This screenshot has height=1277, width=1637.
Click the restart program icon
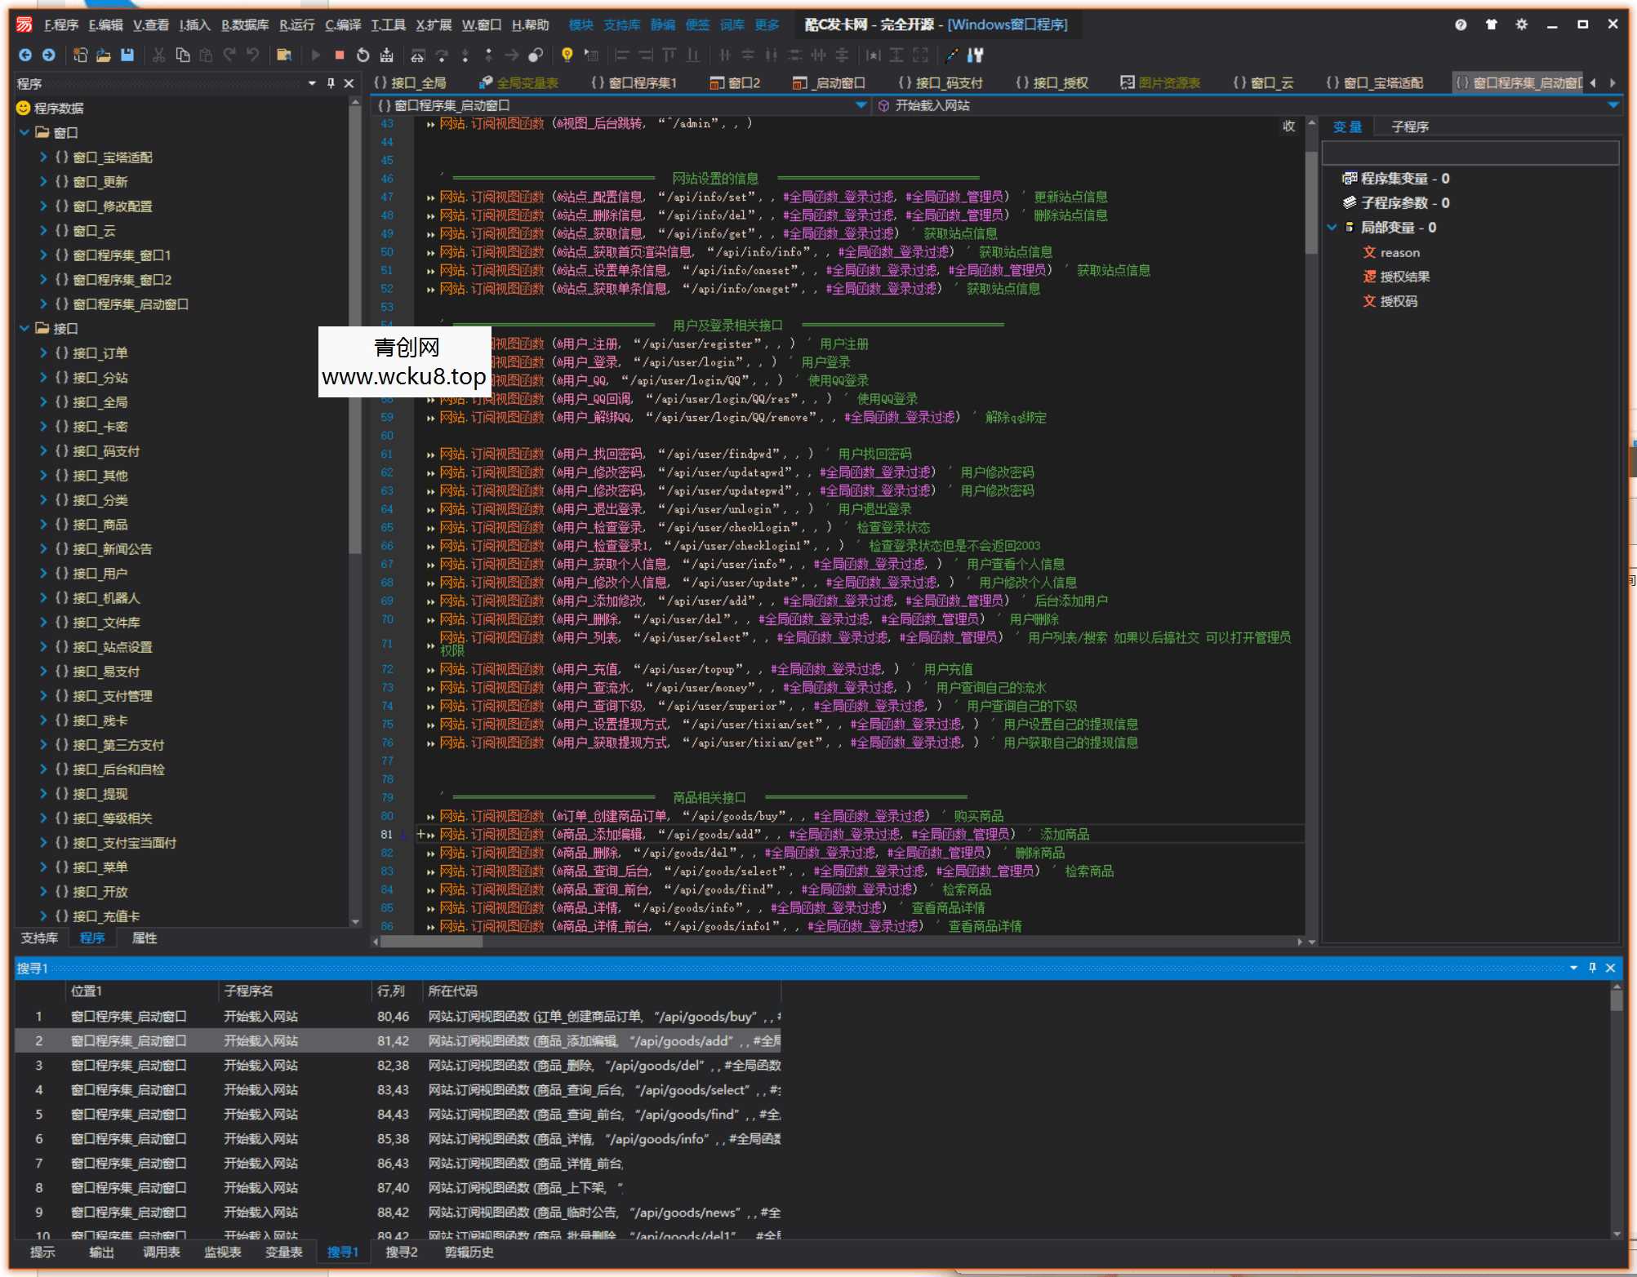click(363, 55)
